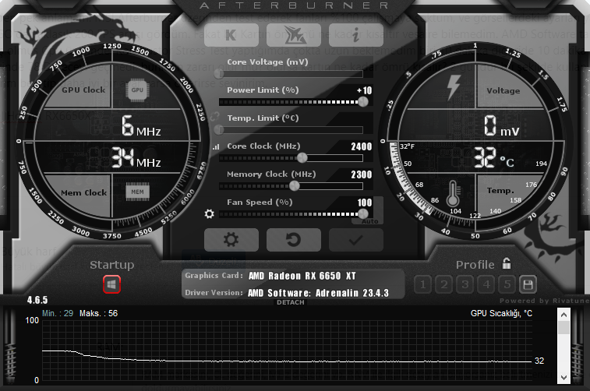This screenshot has height=391, width=590.
Task: Click the fan settings gear beside Fan Speed
Action: pos(209,214)
